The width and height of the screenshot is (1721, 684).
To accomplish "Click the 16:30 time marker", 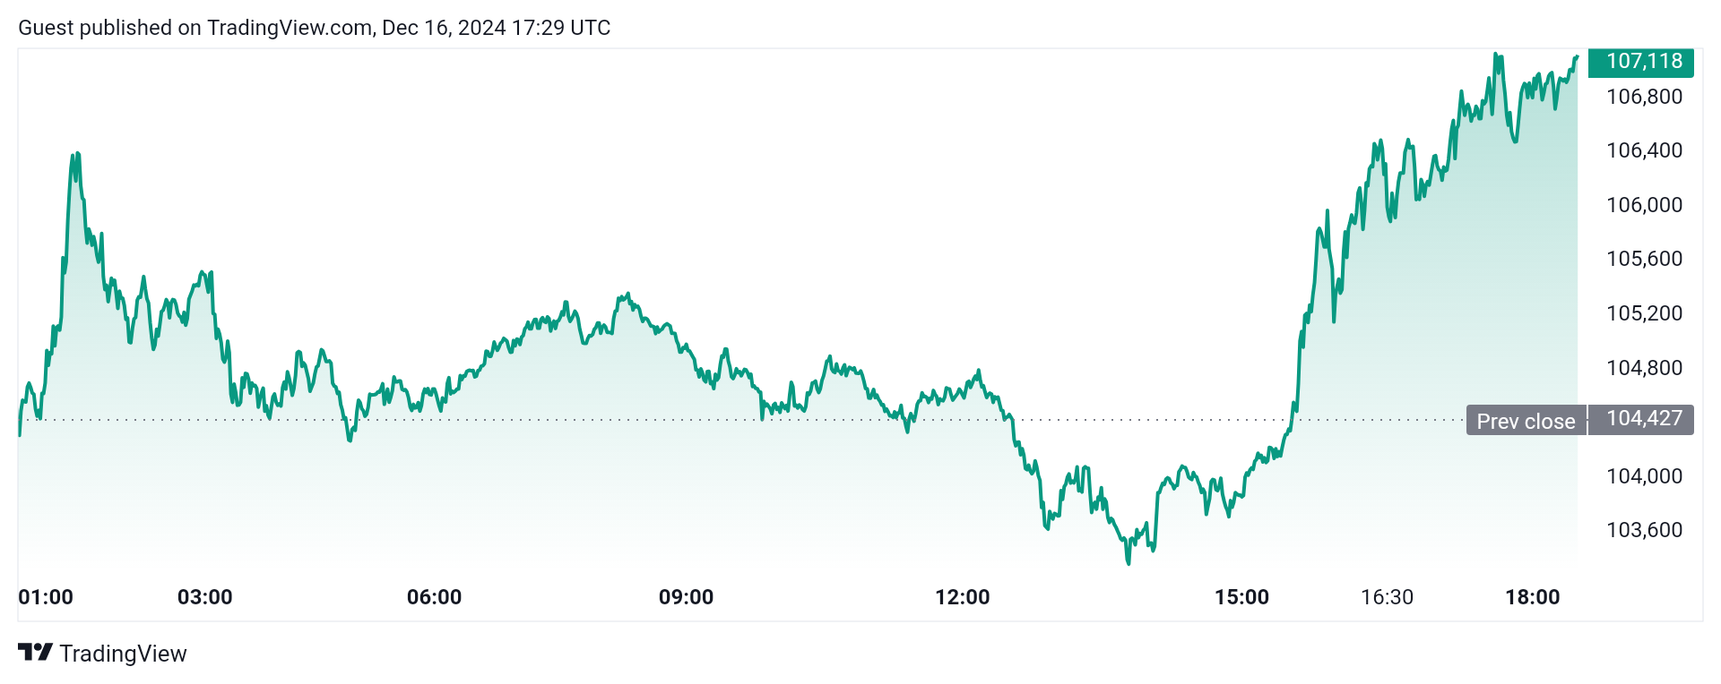I will [1387, 597].
